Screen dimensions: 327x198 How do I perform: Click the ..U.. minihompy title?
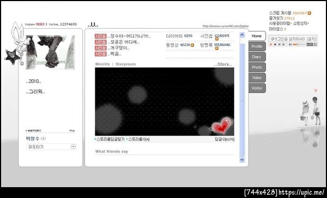point(93,25)
